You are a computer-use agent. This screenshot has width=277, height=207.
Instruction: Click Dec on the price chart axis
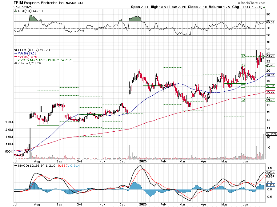(x=122, y=161)
